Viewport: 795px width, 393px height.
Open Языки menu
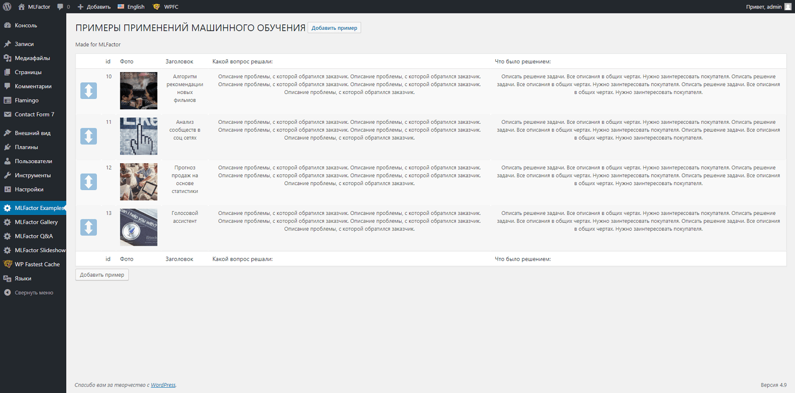[33, 279]
